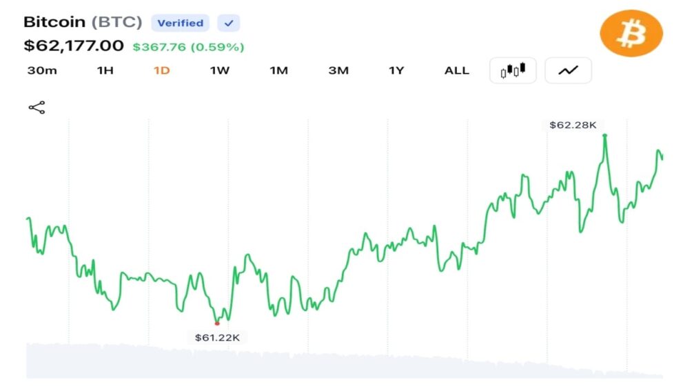Screen dimensions: 683x389
Task: Select the ALL time range
Action: coord(456,70)
